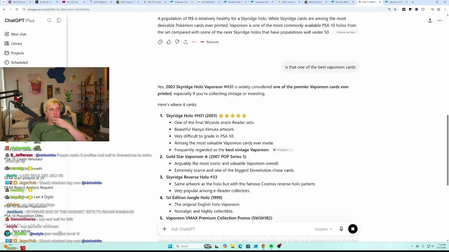Open the Professional Sports citation chip
The image size is (449, 252).
[x=346, y=33]
